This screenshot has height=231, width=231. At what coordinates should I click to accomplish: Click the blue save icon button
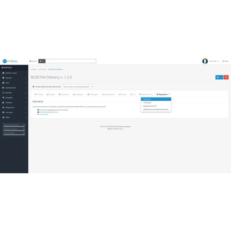(x=218, y=77)
